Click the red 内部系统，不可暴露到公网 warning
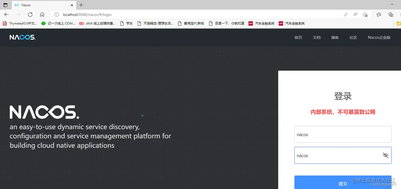 point(343,112)
